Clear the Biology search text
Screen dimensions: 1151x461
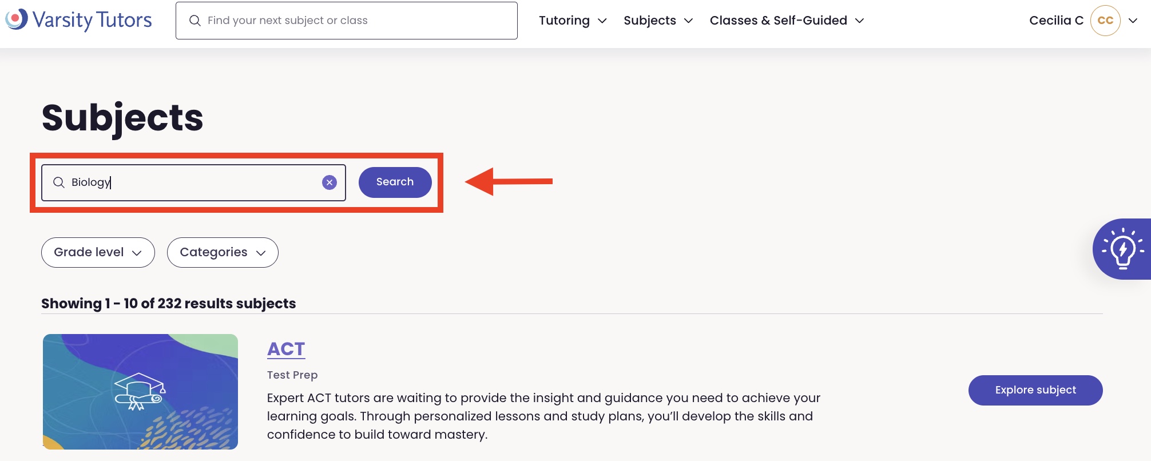pyautogui.click(x=330, y=182)
